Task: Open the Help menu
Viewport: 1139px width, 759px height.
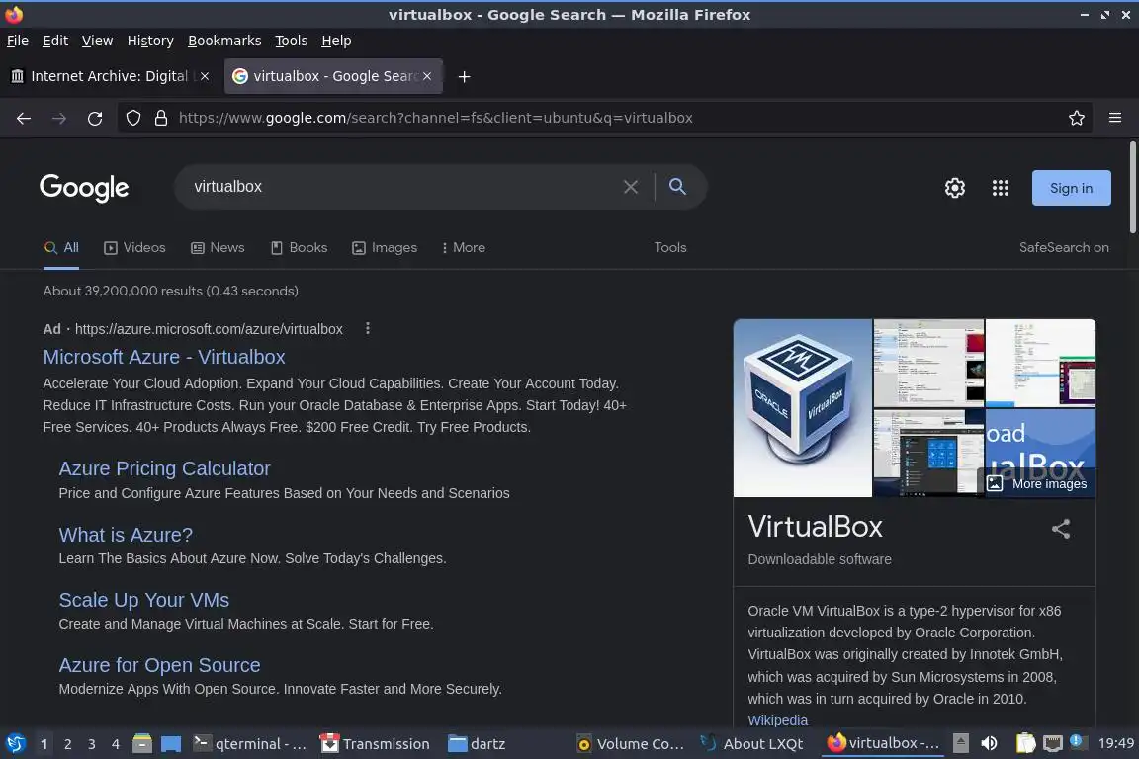Action: (336, 41)
